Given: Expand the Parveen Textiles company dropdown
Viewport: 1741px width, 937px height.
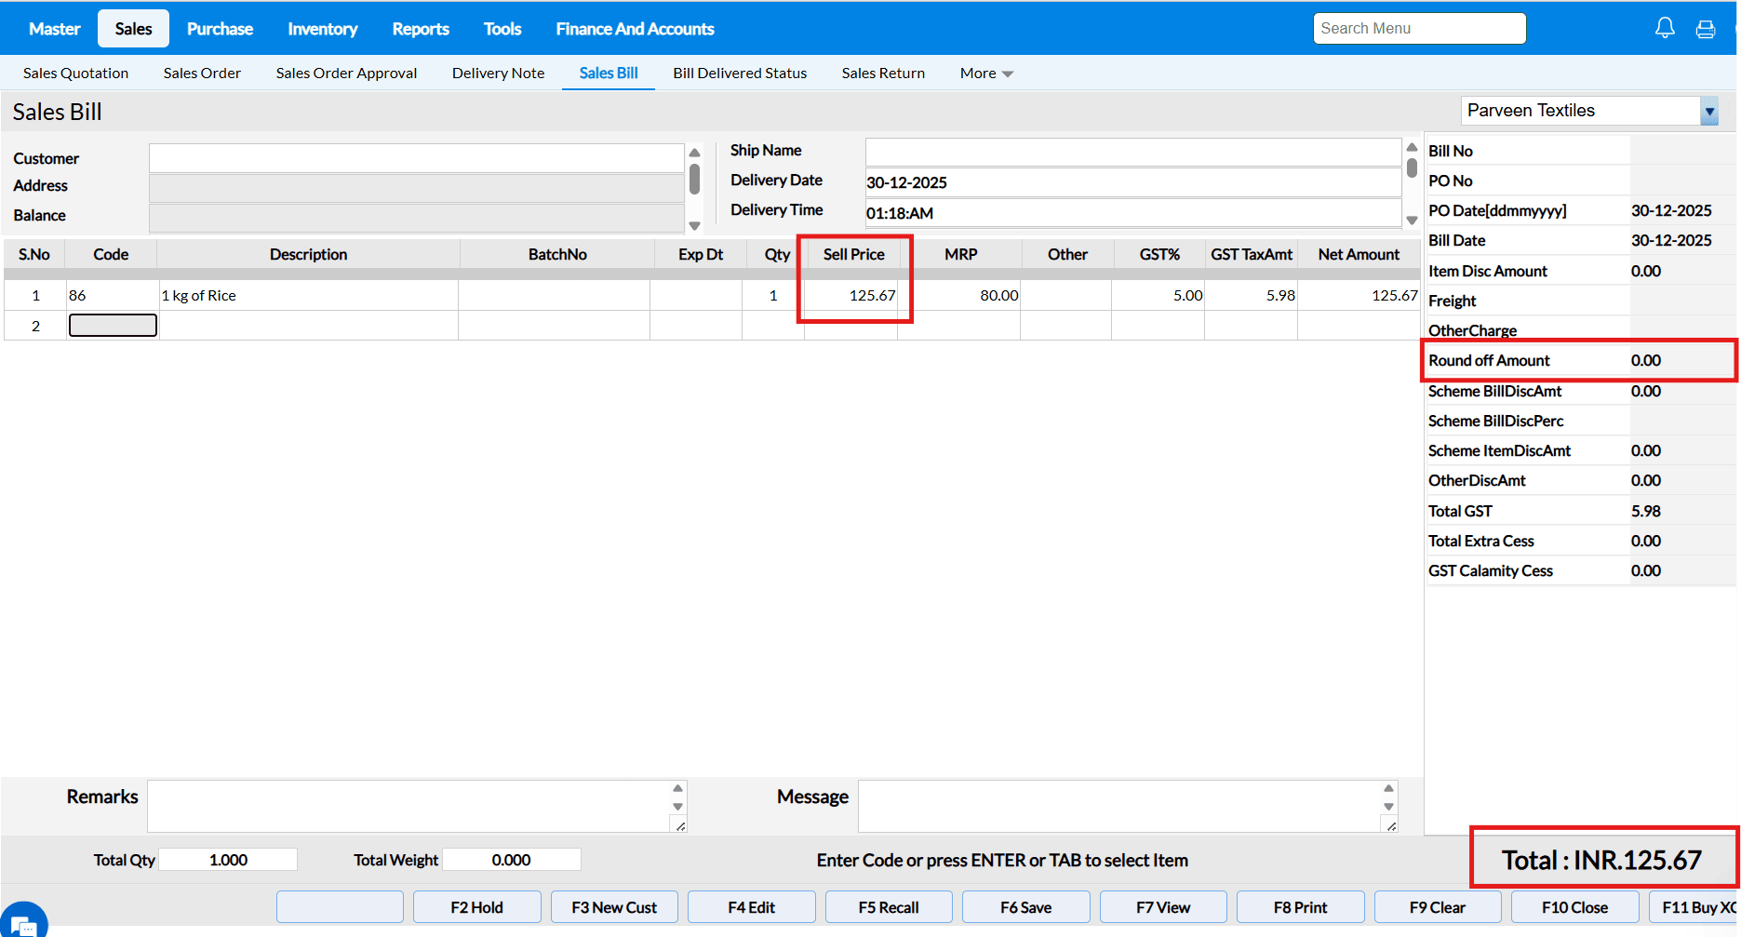Looking at the screenshot, I should tap(1708, 111).
